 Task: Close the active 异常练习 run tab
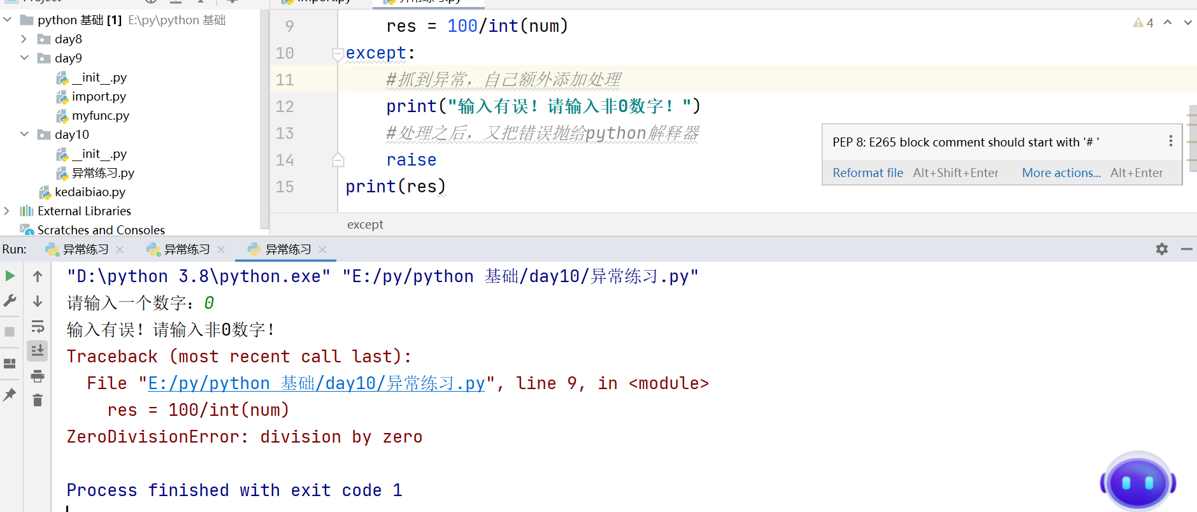point(322,250)
